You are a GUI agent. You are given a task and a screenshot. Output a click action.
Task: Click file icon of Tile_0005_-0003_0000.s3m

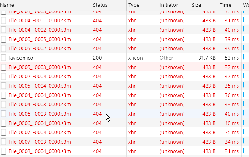(x=3, y=67)
